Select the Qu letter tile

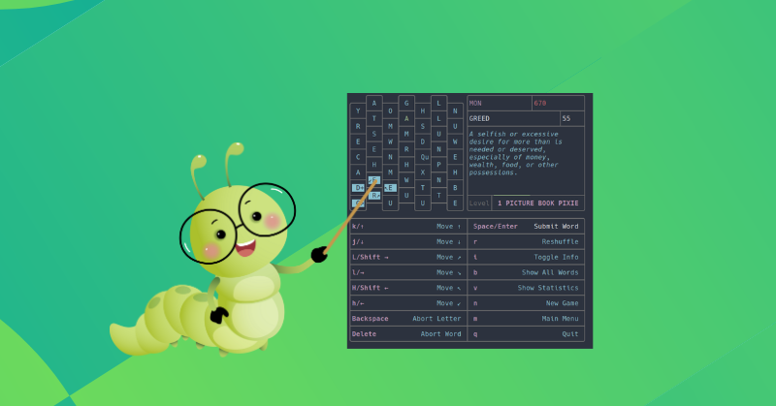pos(423,157)
